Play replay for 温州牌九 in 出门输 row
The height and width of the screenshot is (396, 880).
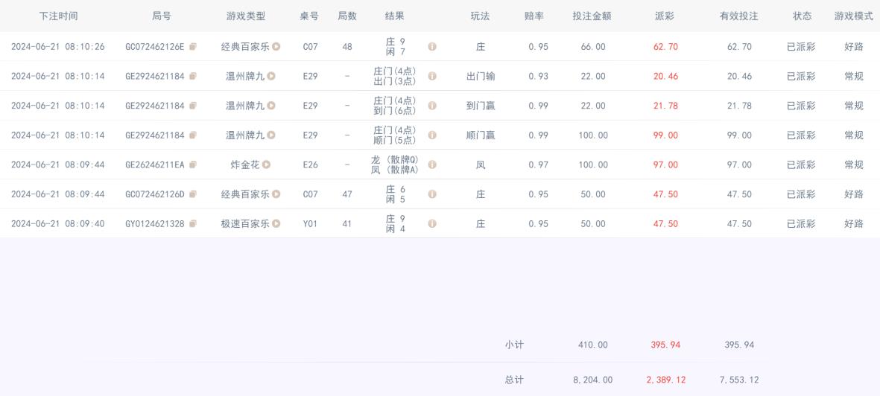[x=271, y=76]
